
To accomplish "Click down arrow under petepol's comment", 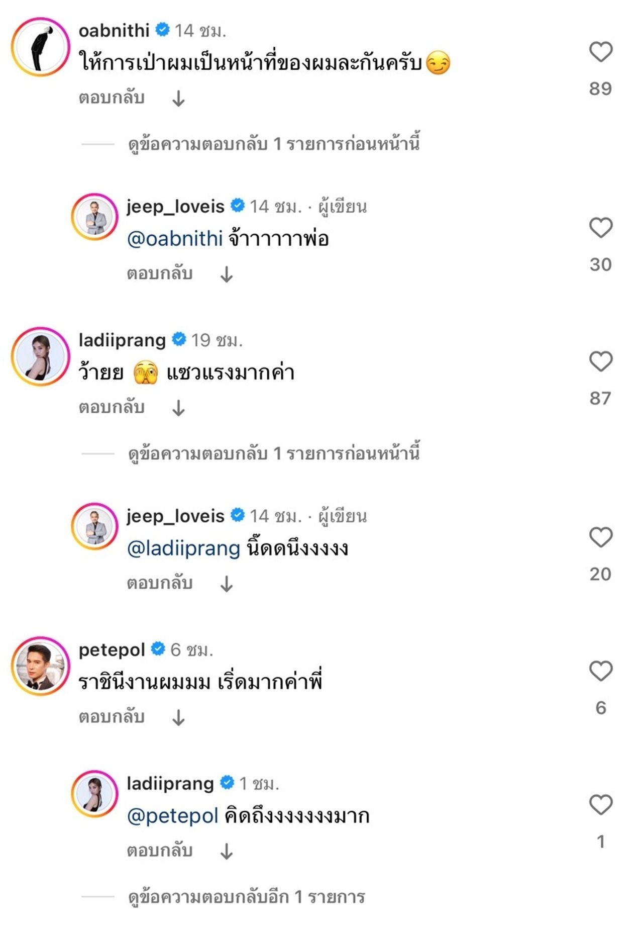I will click(x=179, y=718).
